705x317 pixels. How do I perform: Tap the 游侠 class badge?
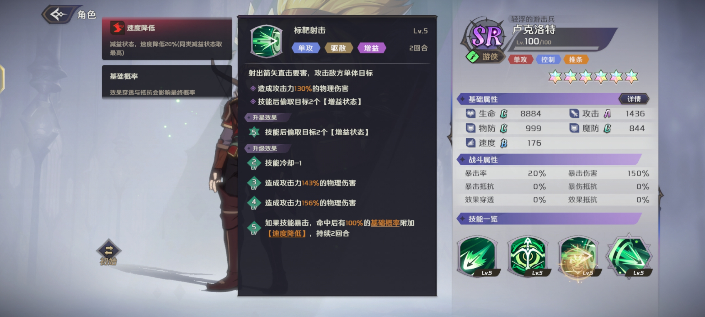pos(485,57)
